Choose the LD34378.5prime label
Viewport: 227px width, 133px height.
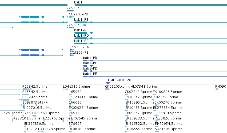[x=51, y=129]
